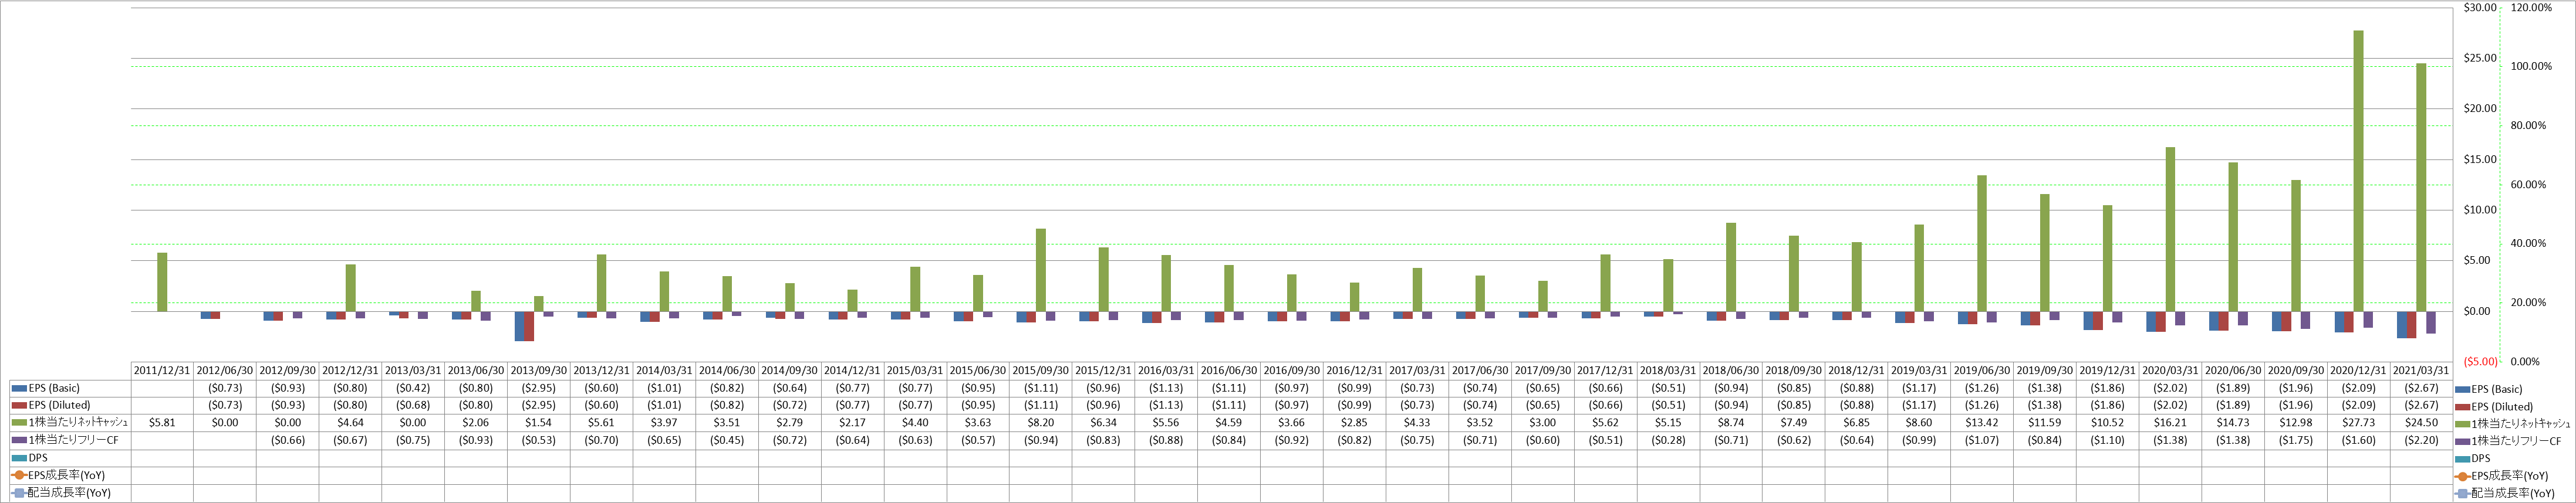Image resolution: width=2576 pixels, height=503 pixels.
Task: Select the blue EPS (Basic) bar for 2013/09/30
Action: (519, 327)
